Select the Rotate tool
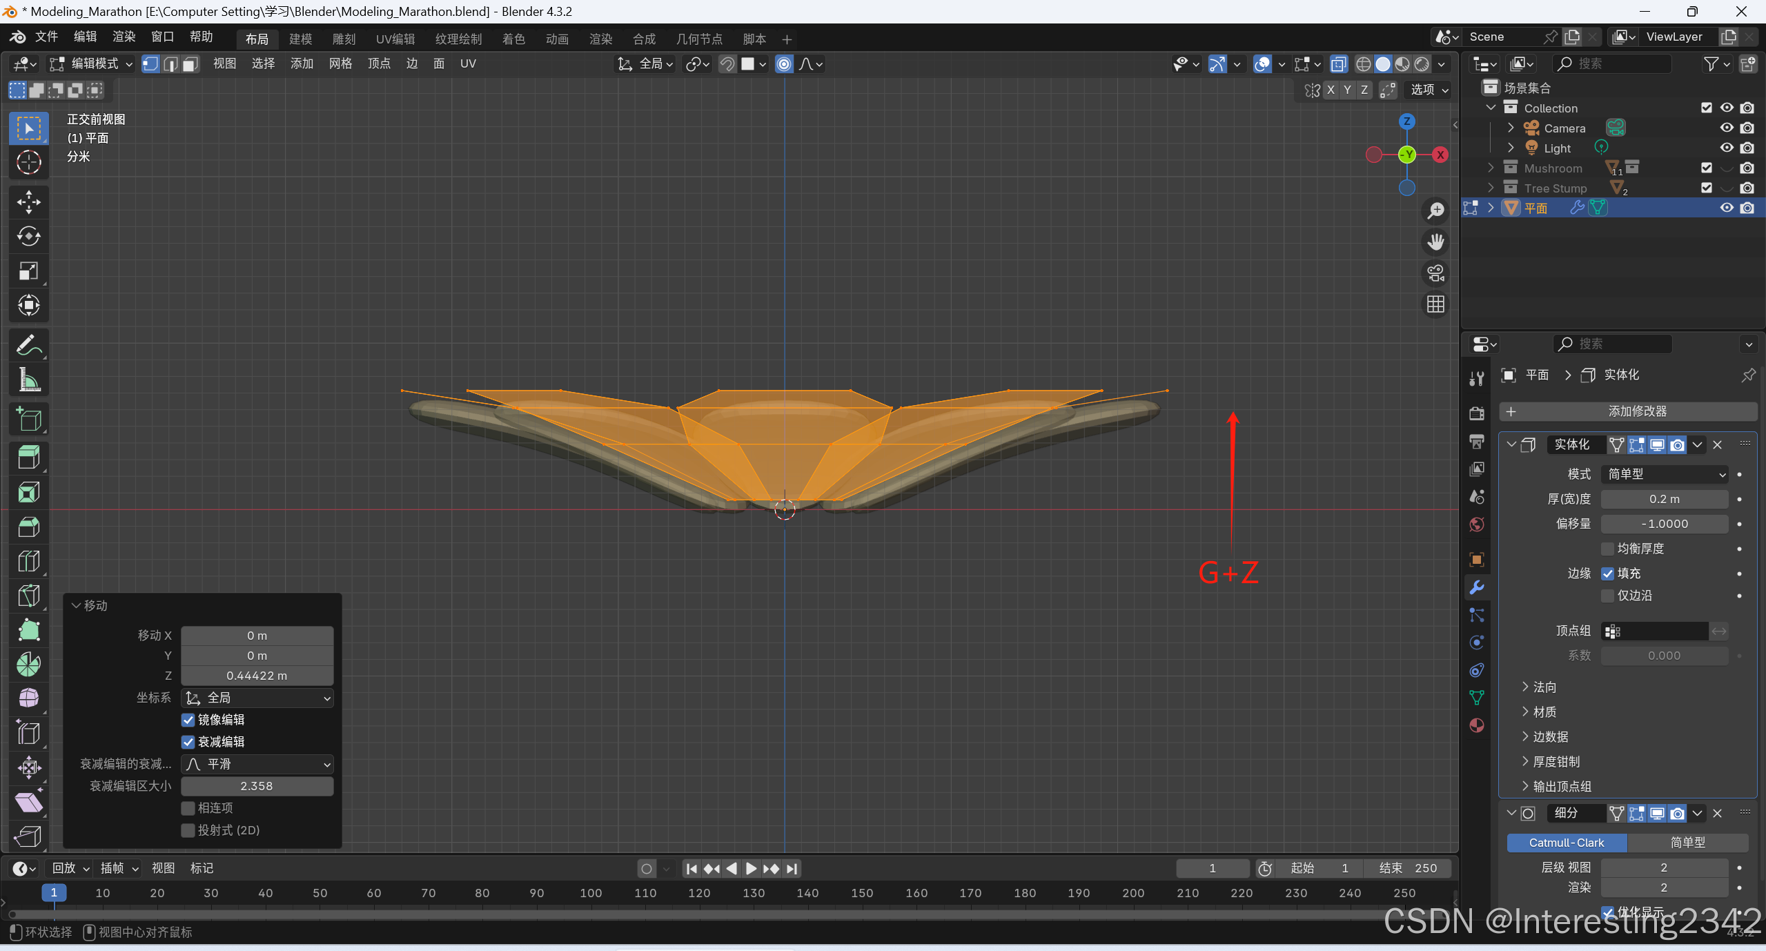This screenshot has width=1766, height=951. 28,236
